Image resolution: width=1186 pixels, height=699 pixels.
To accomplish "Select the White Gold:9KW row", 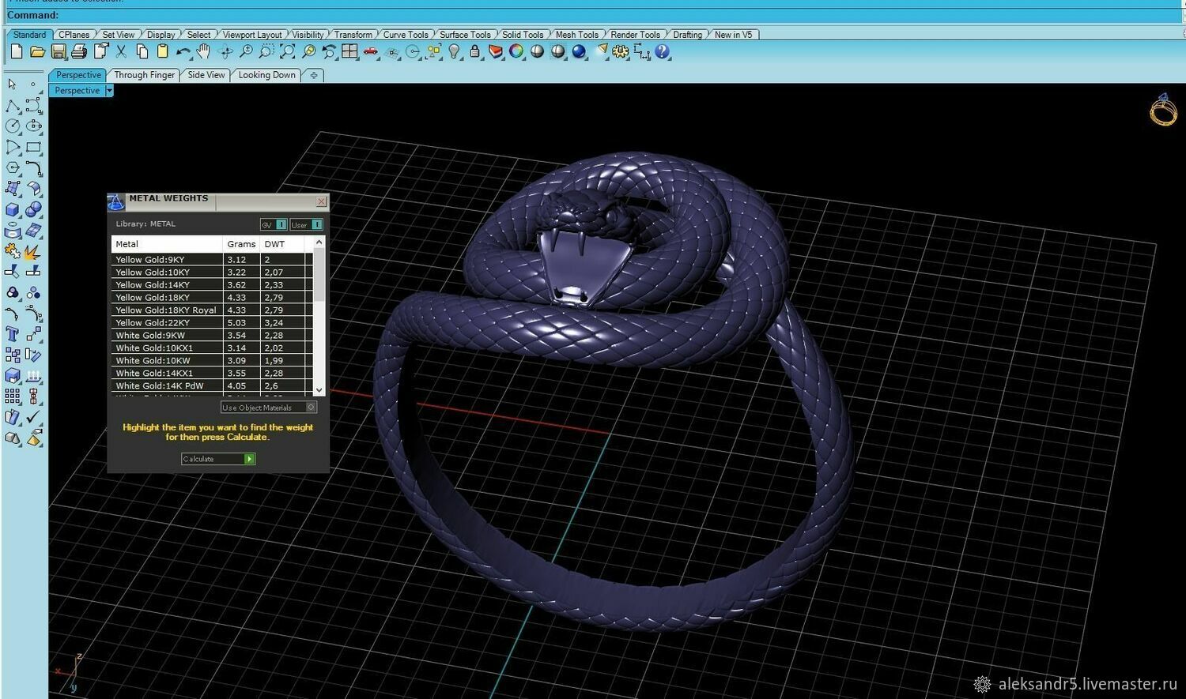I will 212,335.
